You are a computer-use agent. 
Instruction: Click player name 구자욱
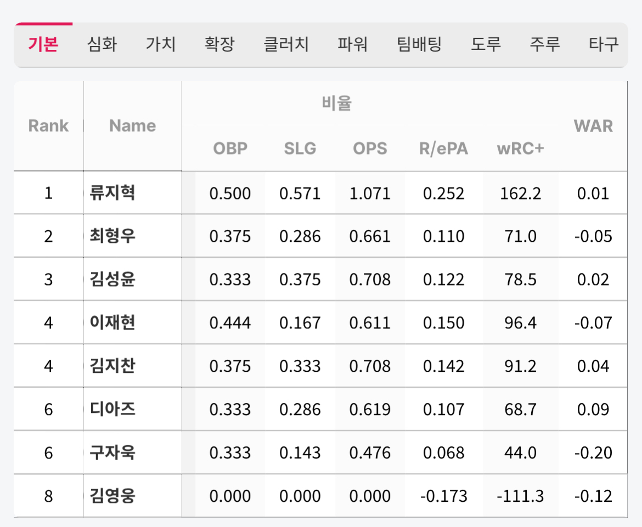pyautogui.click(x=112, y=453)
